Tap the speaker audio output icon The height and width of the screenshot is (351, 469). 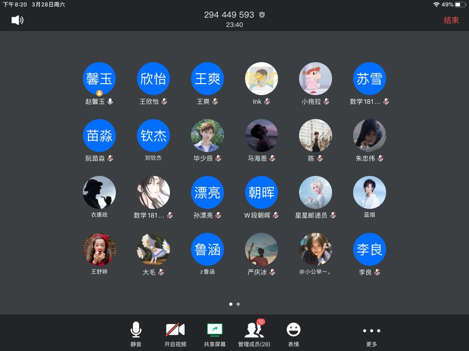click(17, 20)
